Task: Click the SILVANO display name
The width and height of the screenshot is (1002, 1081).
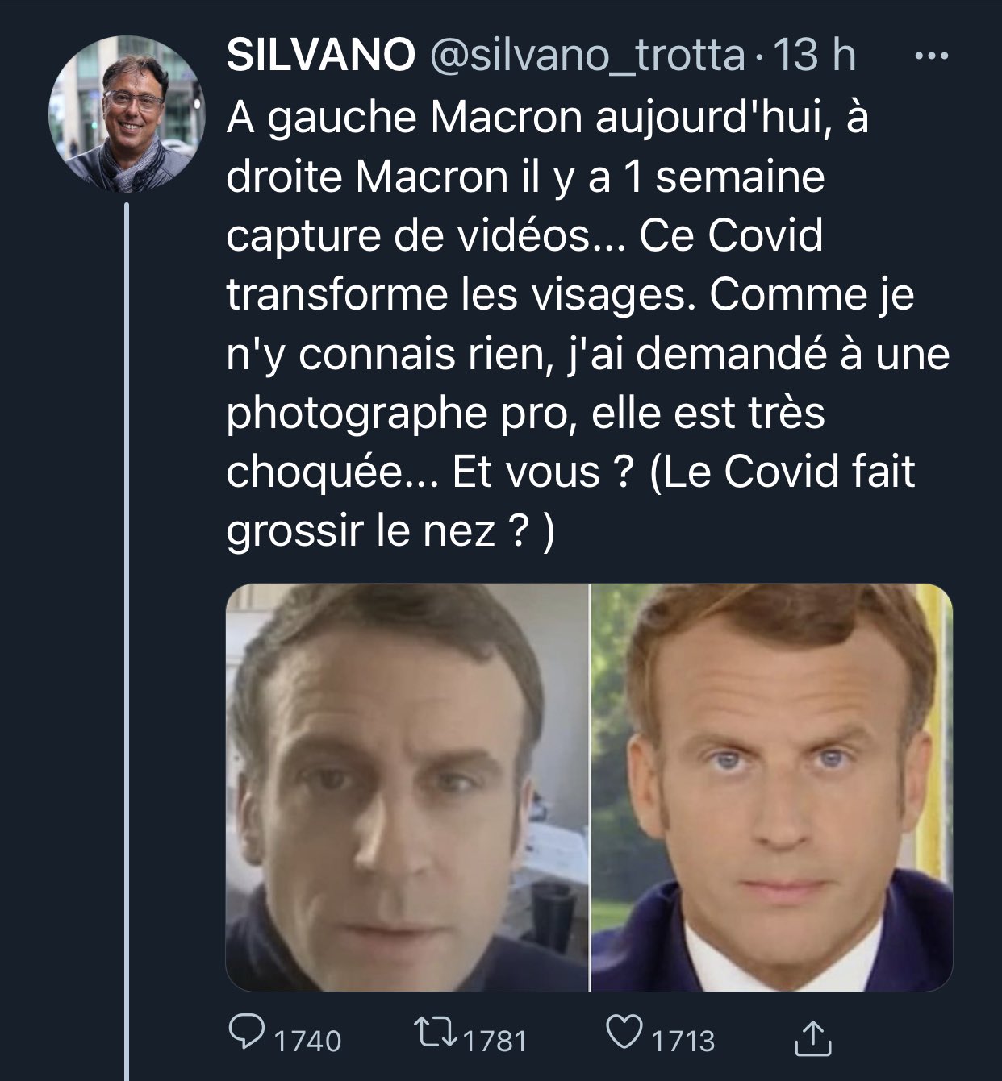Action: [x=320, y=56]
